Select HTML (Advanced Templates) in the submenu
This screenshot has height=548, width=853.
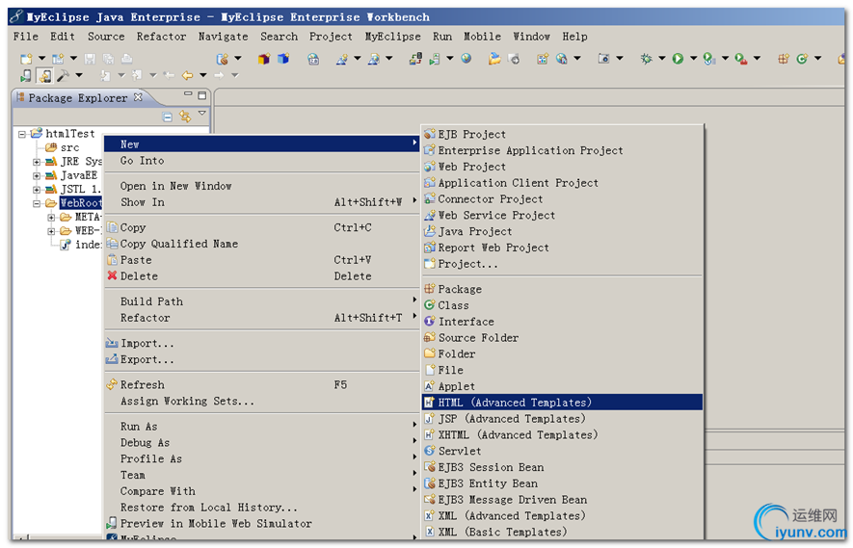coord(515,403)
